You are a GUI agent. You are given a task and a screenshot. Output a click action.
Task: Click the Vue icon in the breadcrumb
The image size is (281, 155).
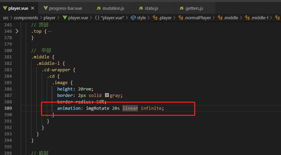[65, 18]
